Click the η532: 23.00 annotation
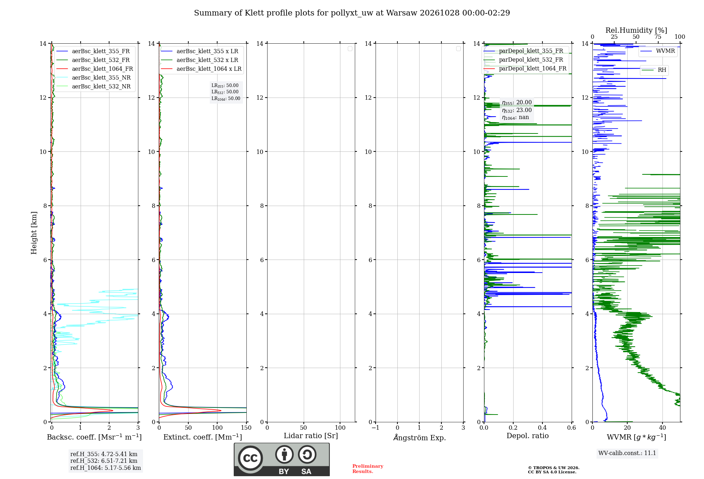 (517, 110)
